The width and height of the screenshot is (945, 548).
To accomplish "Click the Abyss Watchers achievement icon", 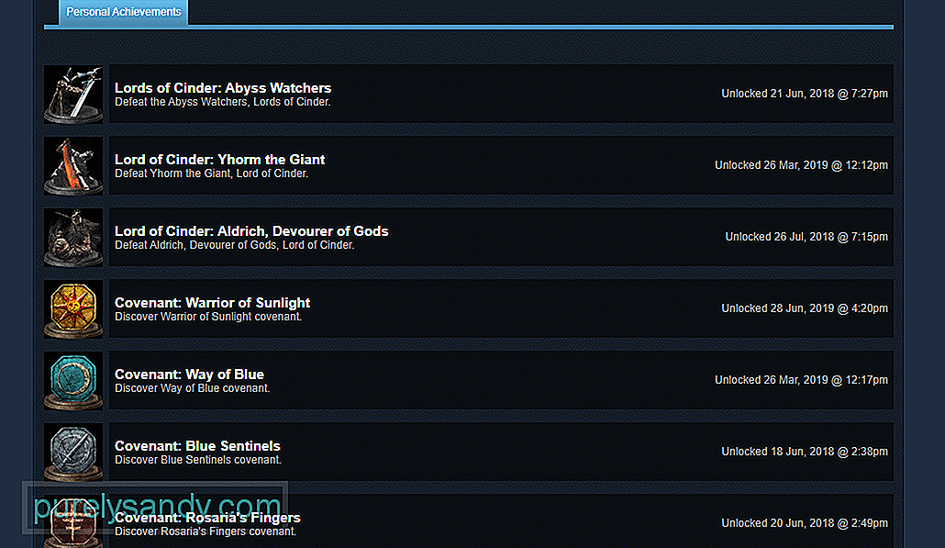I will (x=73, y=94).
